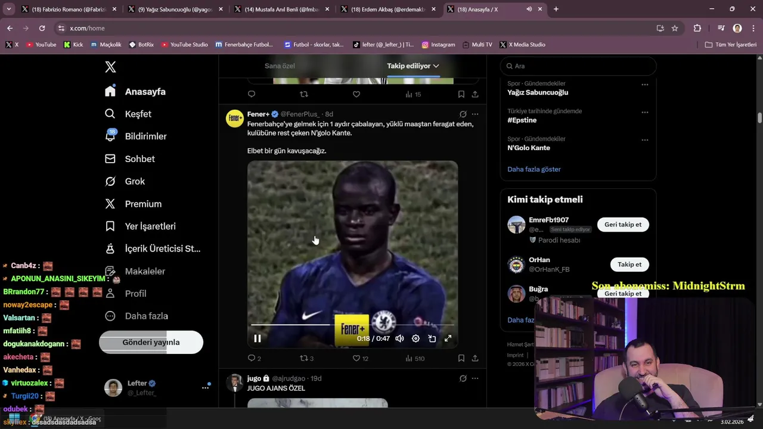Open #Epstine trending topic
The width and height of the screenshot is (763, 429).
pyautogui.click(x=522, y=120)
